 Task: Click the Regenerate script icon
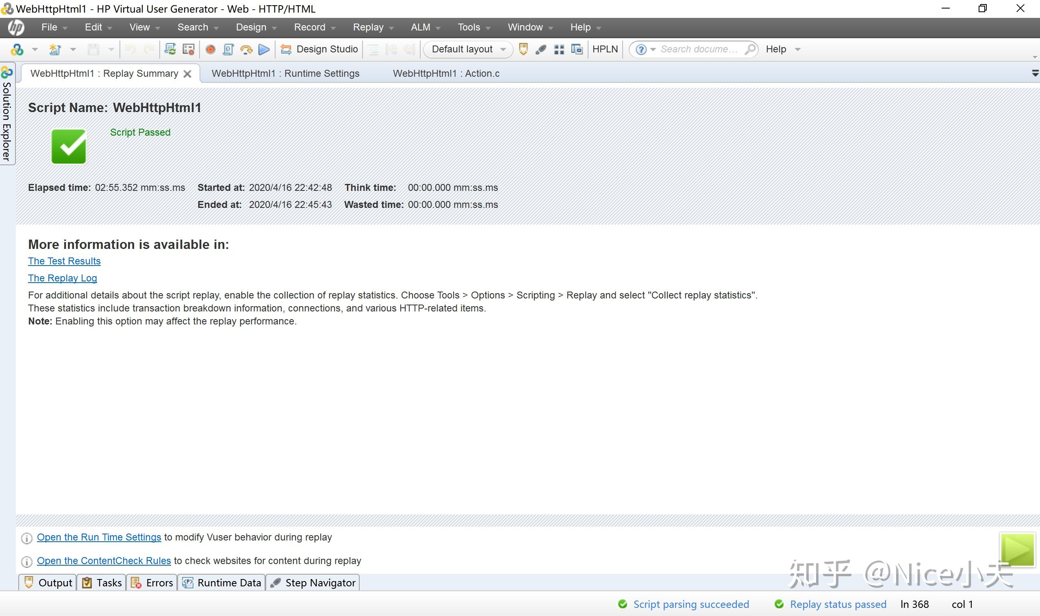tap(170, 50)
